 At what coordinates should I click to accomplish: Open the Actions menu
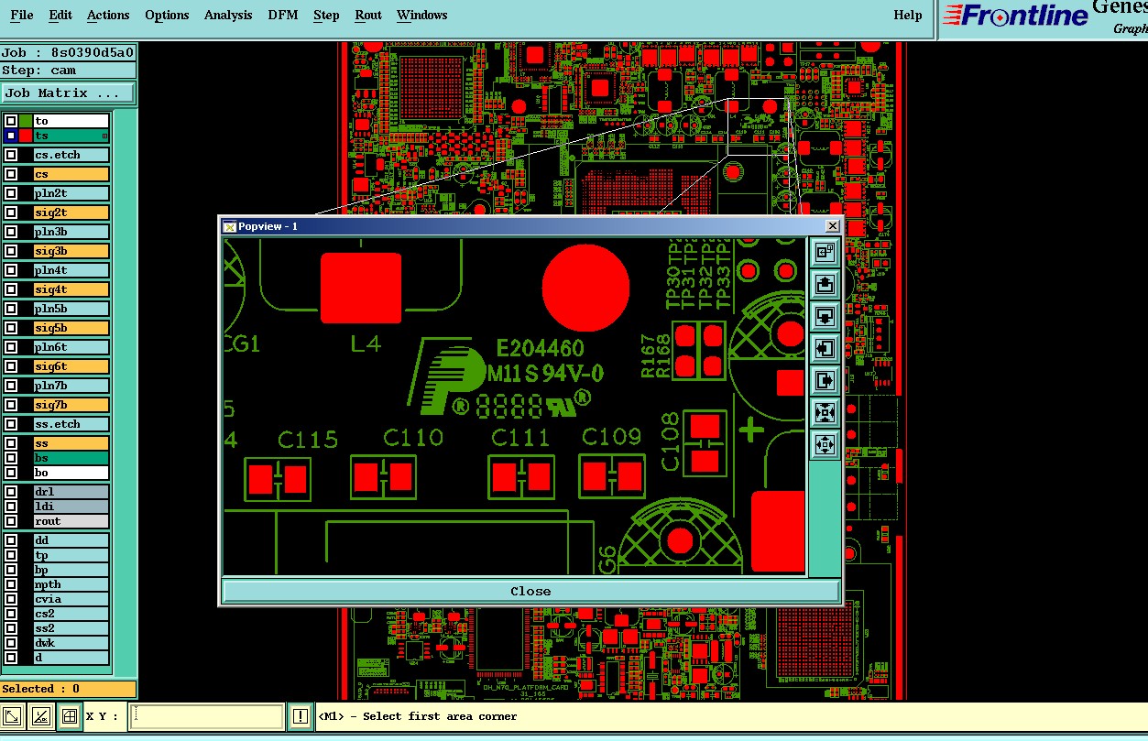click(x=108, y=15)
